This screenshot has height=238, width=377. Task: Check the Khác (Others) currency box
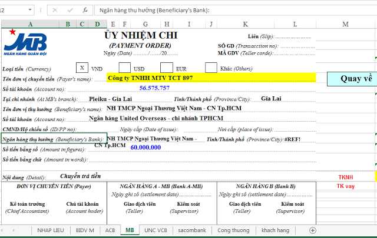point(211,68)
